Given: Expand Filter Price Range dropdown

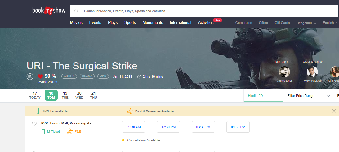Looking at the screenshot, I should (308, 96).
